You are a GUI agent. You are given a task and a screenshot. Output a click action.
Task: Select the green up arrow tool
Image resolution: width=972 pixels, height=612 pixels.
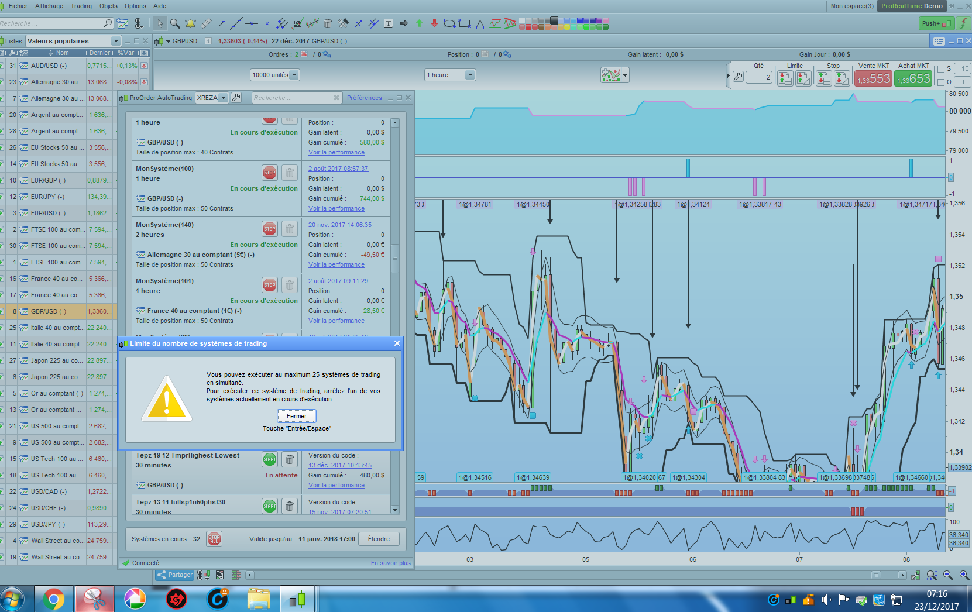pos(419,23)
